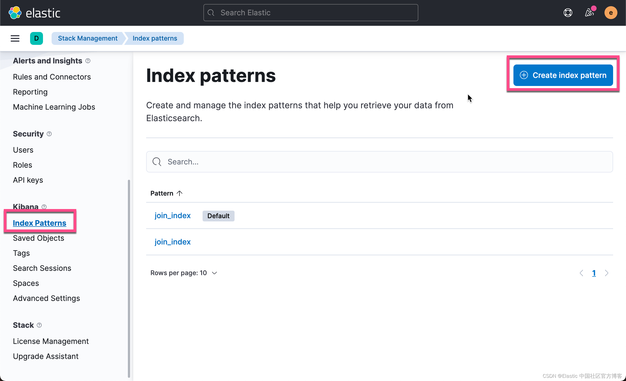This screenshot has width=626, height=381.
Task: Open the hamburger navigation menu
Action: coord(15,38)
